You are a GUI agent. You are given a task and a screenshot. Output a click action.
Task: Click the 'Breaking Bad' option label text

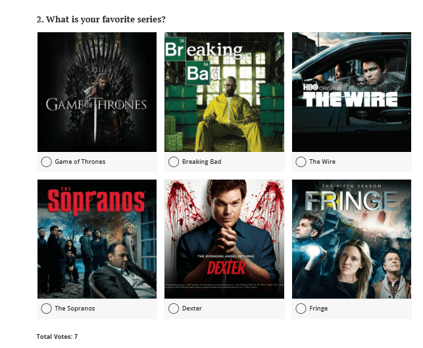click(x=201, y=162)
